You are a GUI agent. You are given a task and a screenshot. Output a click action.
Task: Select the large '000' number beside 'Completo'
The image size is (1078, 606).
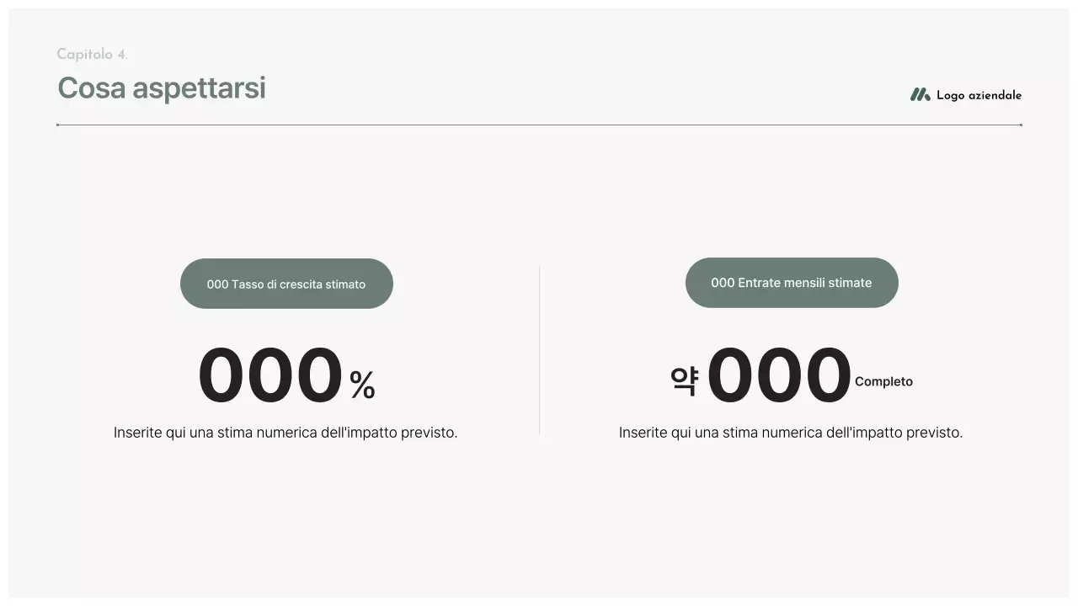[779, 376]
